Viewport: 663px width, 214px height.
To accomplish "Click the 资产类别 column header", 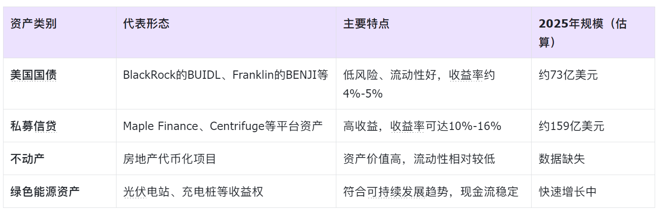I will coord(33,24).
